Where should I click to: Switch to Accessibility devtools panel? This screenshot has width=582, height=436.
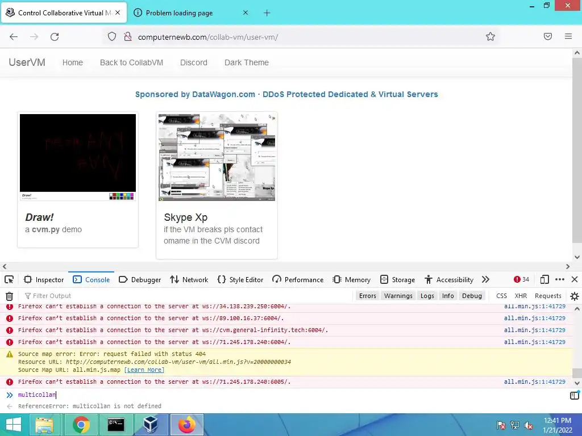pyautogui.click(x=449, y=279)
